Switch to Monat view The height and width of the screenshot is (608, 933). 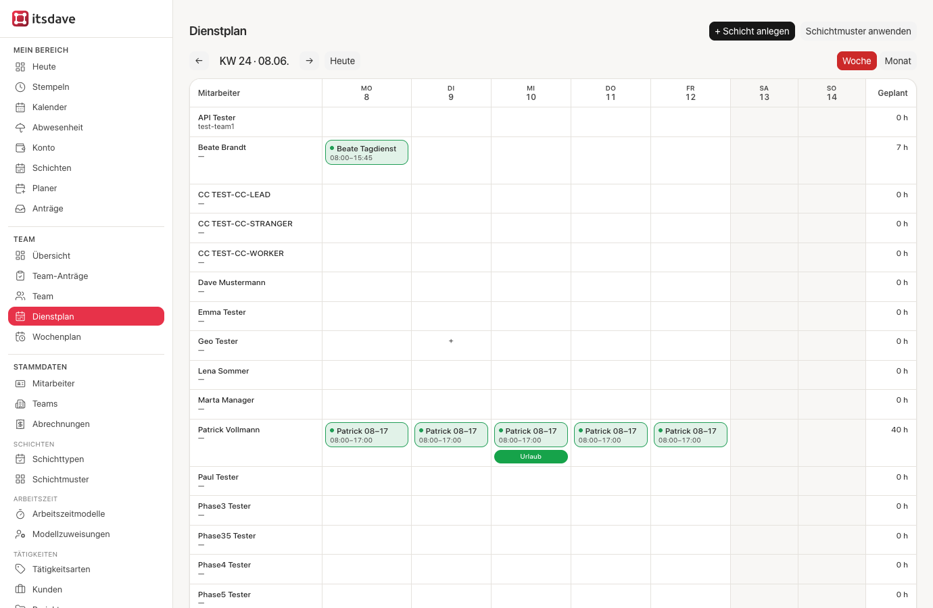pos(898,61)
